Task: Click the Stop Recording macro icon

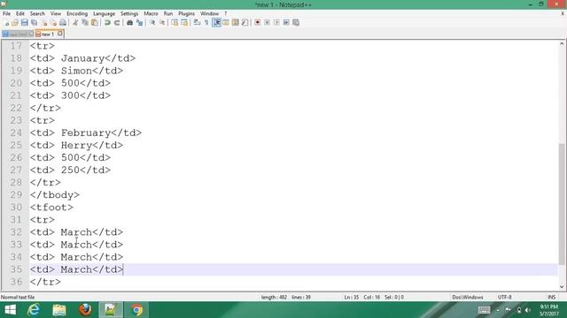Action: (x=267, y=23)
